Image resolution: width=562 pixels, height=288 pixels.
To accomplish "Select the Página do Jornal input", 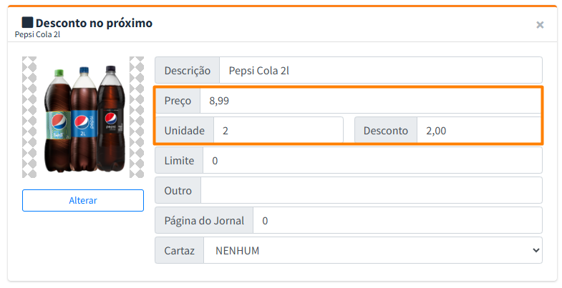I will tap(397, 221).
